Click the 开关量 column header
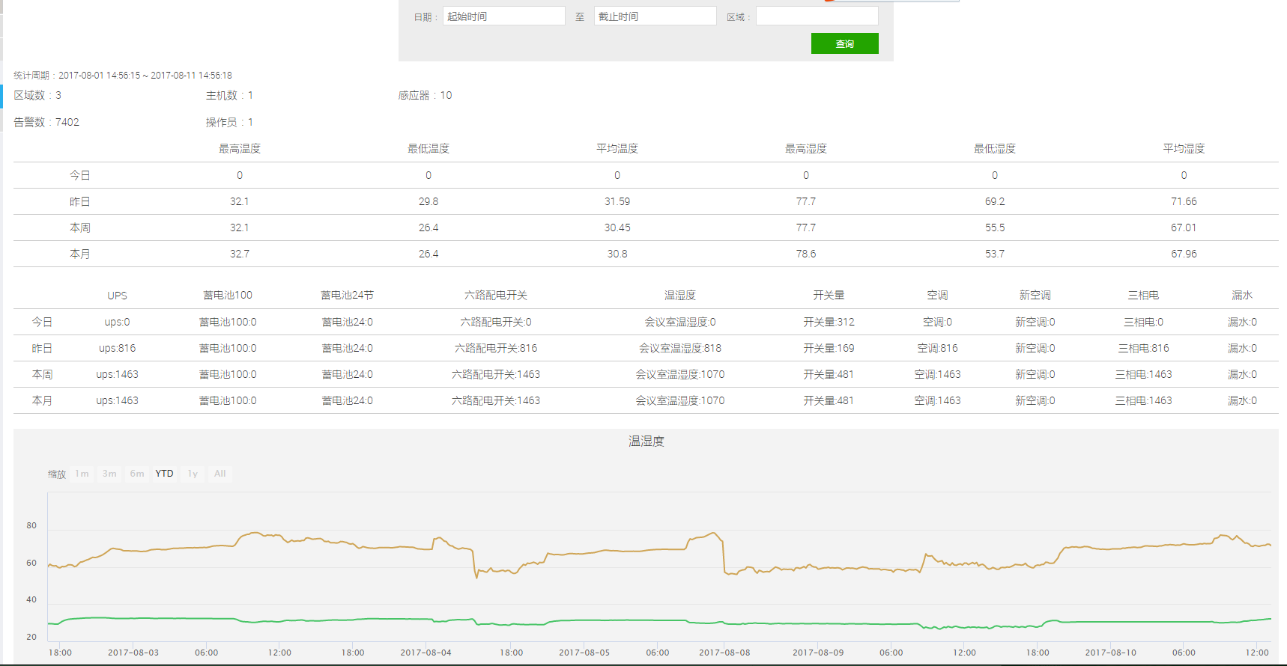The width and height of the screenshot is (1287, 666). 829,296
